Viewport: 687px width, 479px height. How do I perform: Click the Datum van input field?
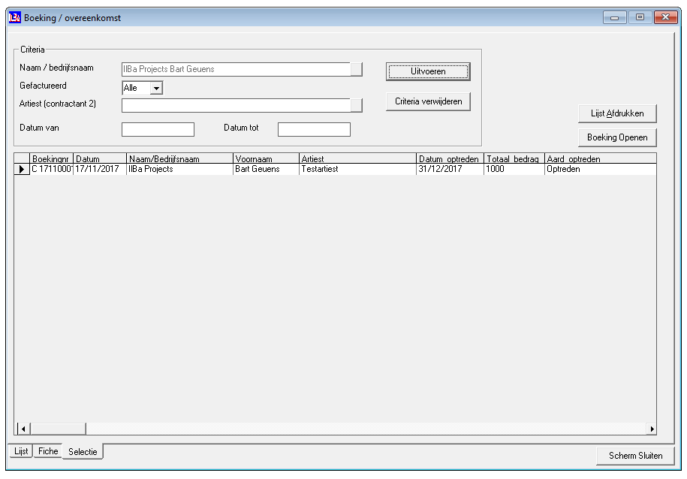158,129
